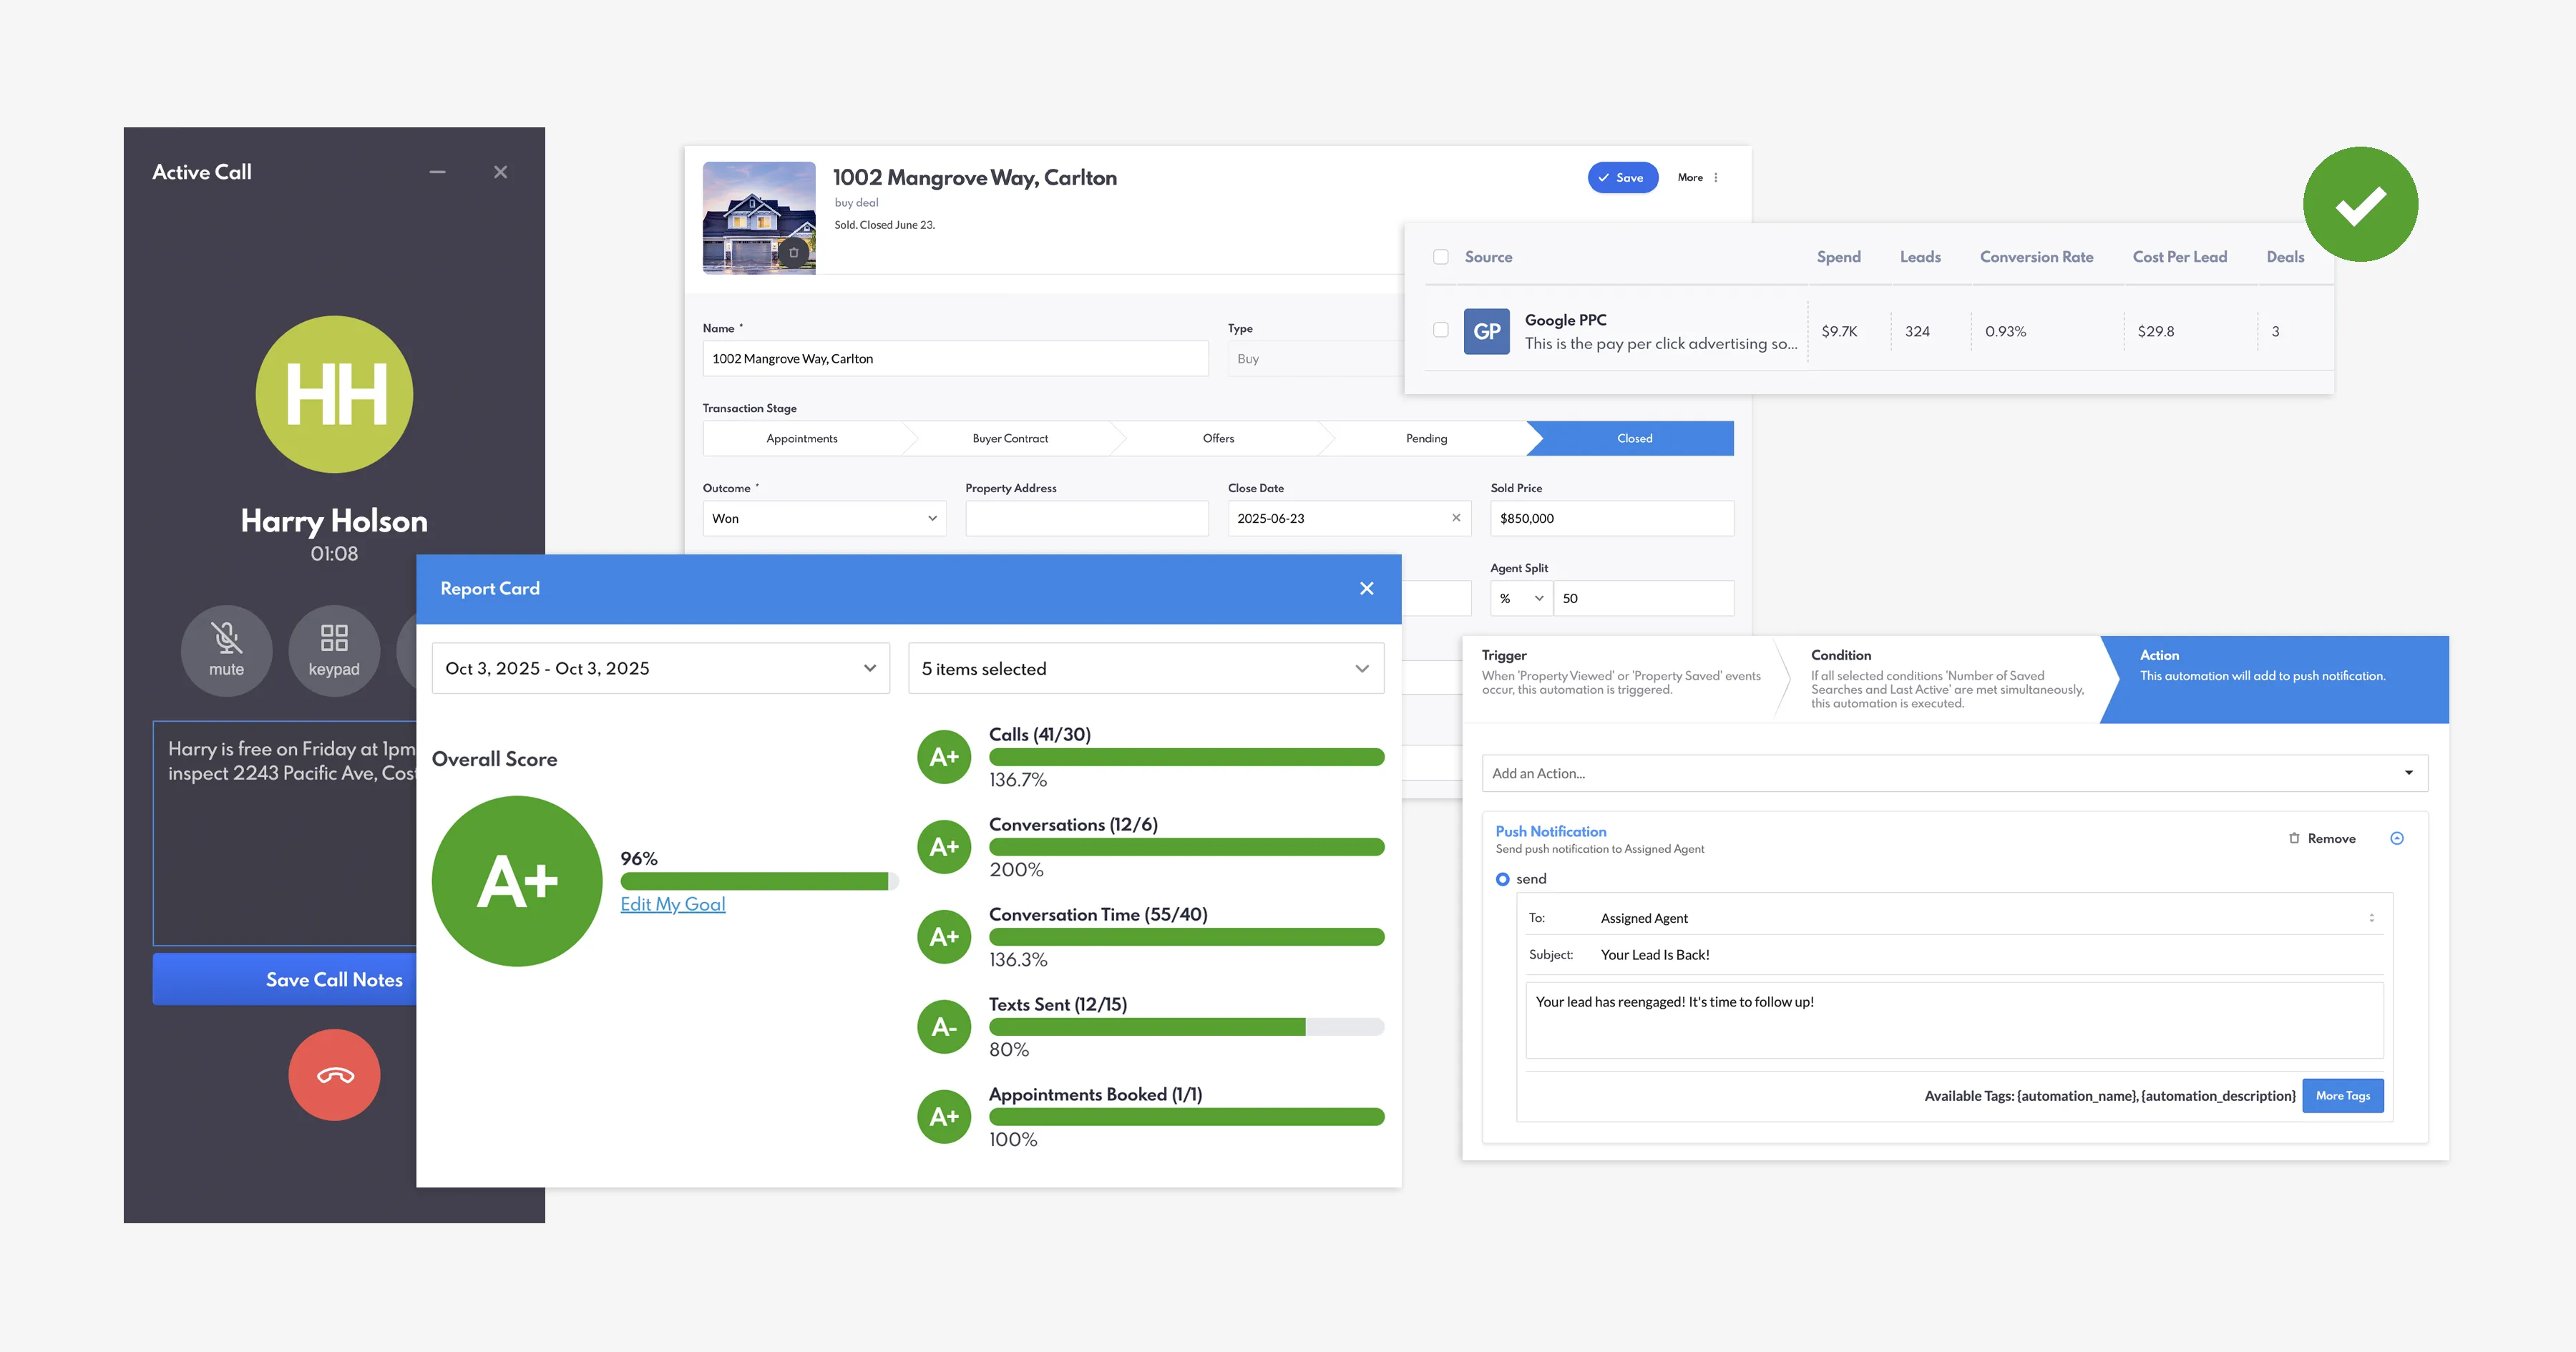Select all sources via header checkbox
Viewport: 2576px width, 1352px height.
tap(1441, 257)
